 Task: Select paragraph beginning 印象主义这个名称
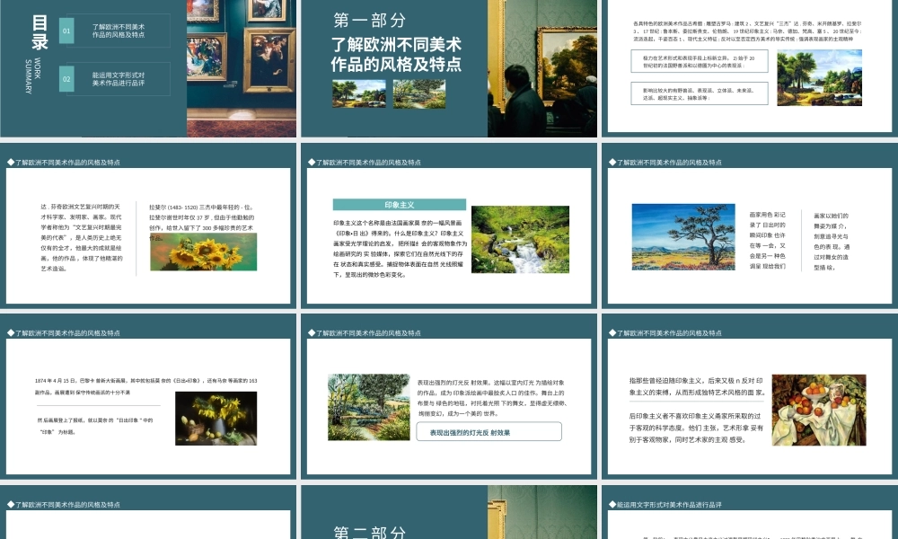[x=399, y=249]
